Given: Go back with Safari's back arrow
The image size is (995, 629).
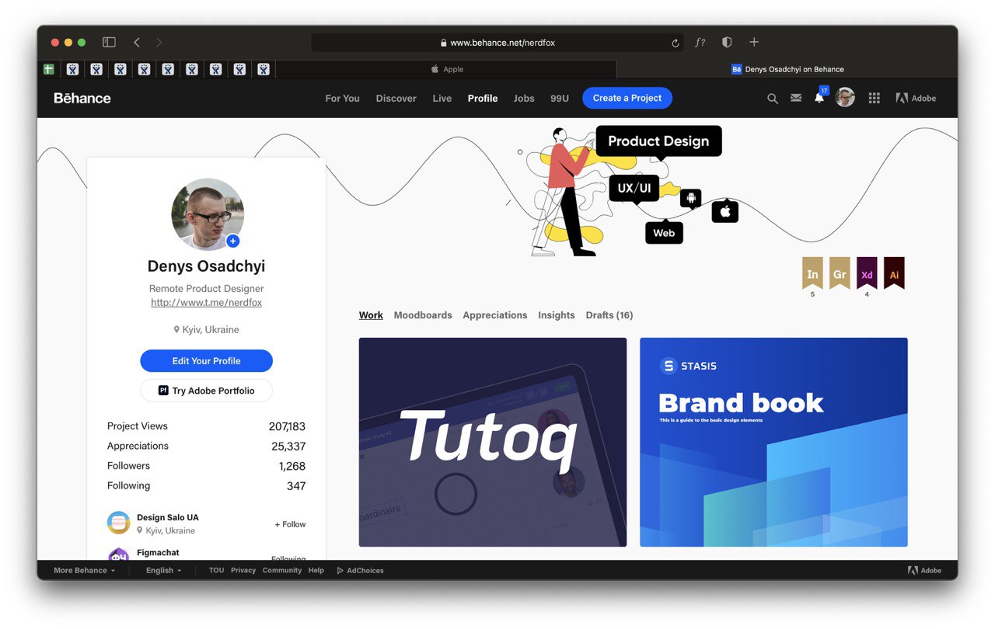Looking at the screenshot, I should point(137,43).
